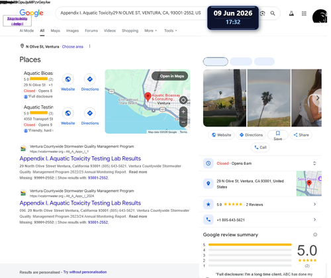Image resolution: width=331 pixels, height=278 pixels.
Task: Switch to Shopping tab
Action: pos(130,30)
